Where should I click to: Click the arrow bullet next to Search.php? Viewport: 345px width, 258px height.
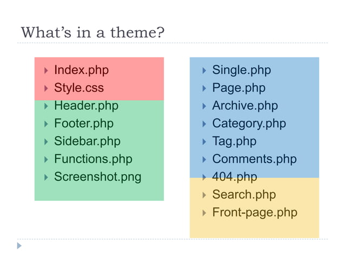204,195
